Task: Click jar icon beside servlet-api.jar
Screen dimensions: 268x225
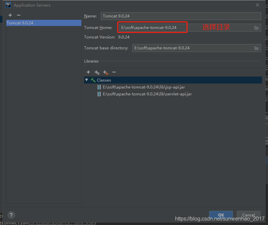Action: [x=99, y=94]
